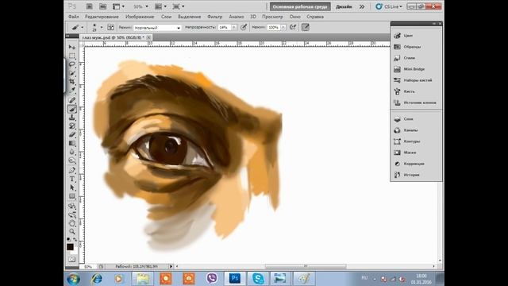This screenshot has width=508, height=286.
Task: Select the Rectangle shape tool
Action: click(x=72, y=196)
